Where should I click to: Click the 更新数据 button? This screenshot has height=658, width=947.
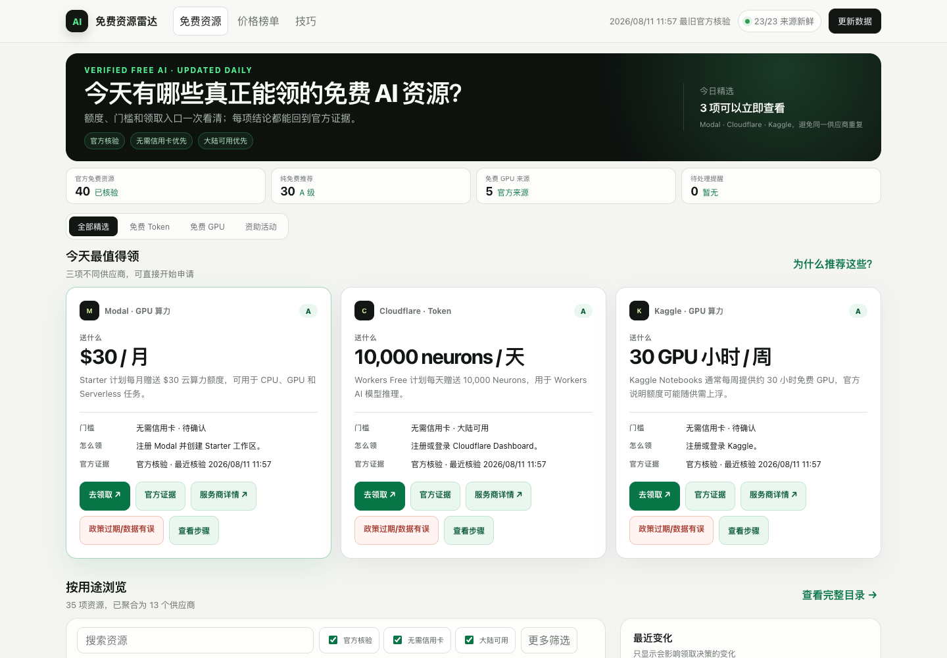click(x=855, y=21)
